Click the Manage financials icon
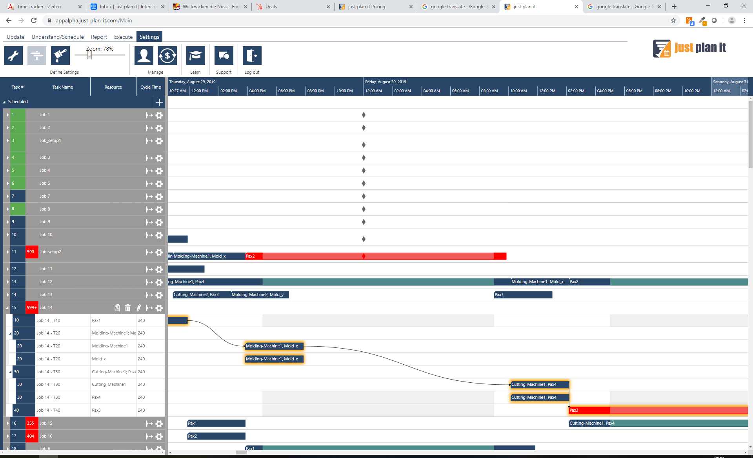 [x=167, y=55]
